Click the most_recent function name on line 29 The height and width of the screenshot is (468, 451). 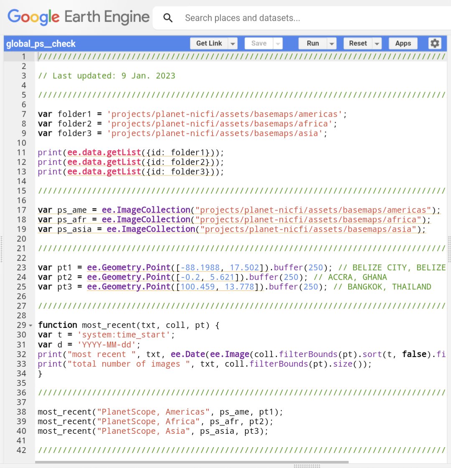[x=109, y=325]
